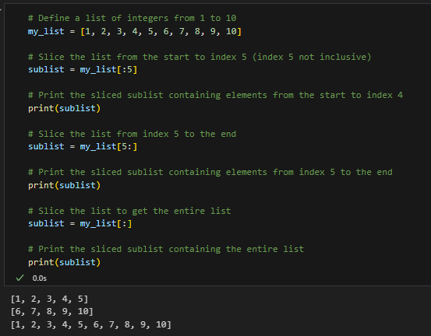
Task: Click the green success checkmark icon
Action: click(19, 278)
